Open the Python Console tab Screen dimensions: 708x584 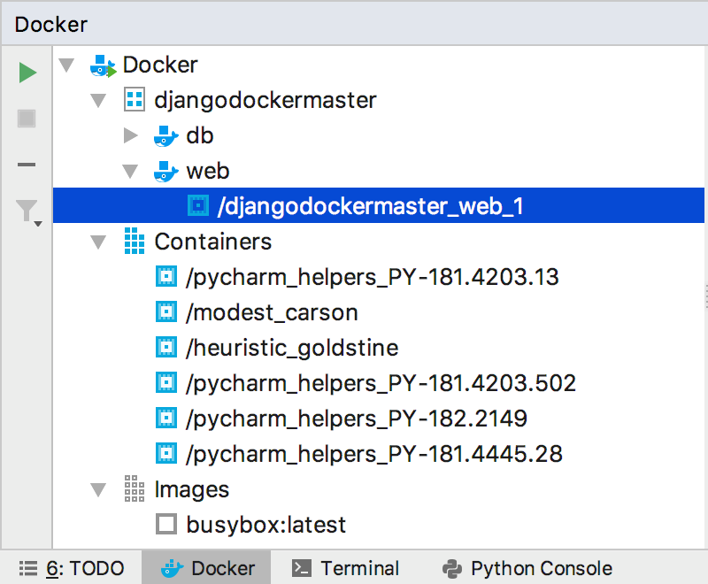(x=527, y=568)
